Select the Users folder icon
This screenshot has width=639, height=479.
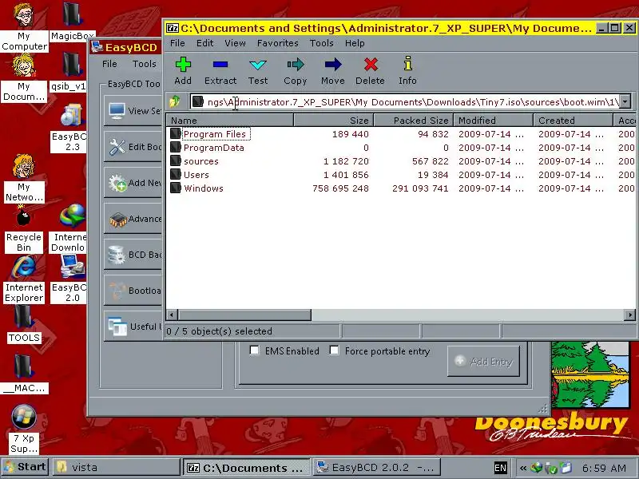pyautogui.click(x=176, y=174)
